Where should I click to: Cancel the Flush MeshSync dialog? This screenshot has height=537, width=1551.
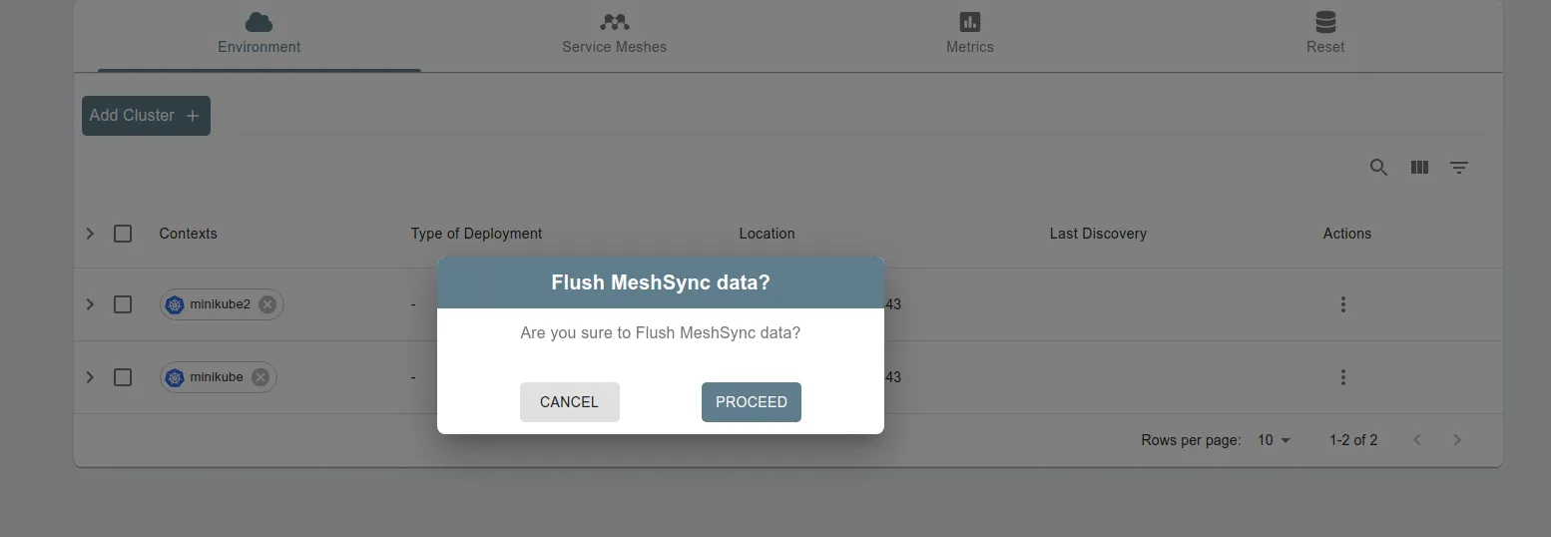point(570,402)
